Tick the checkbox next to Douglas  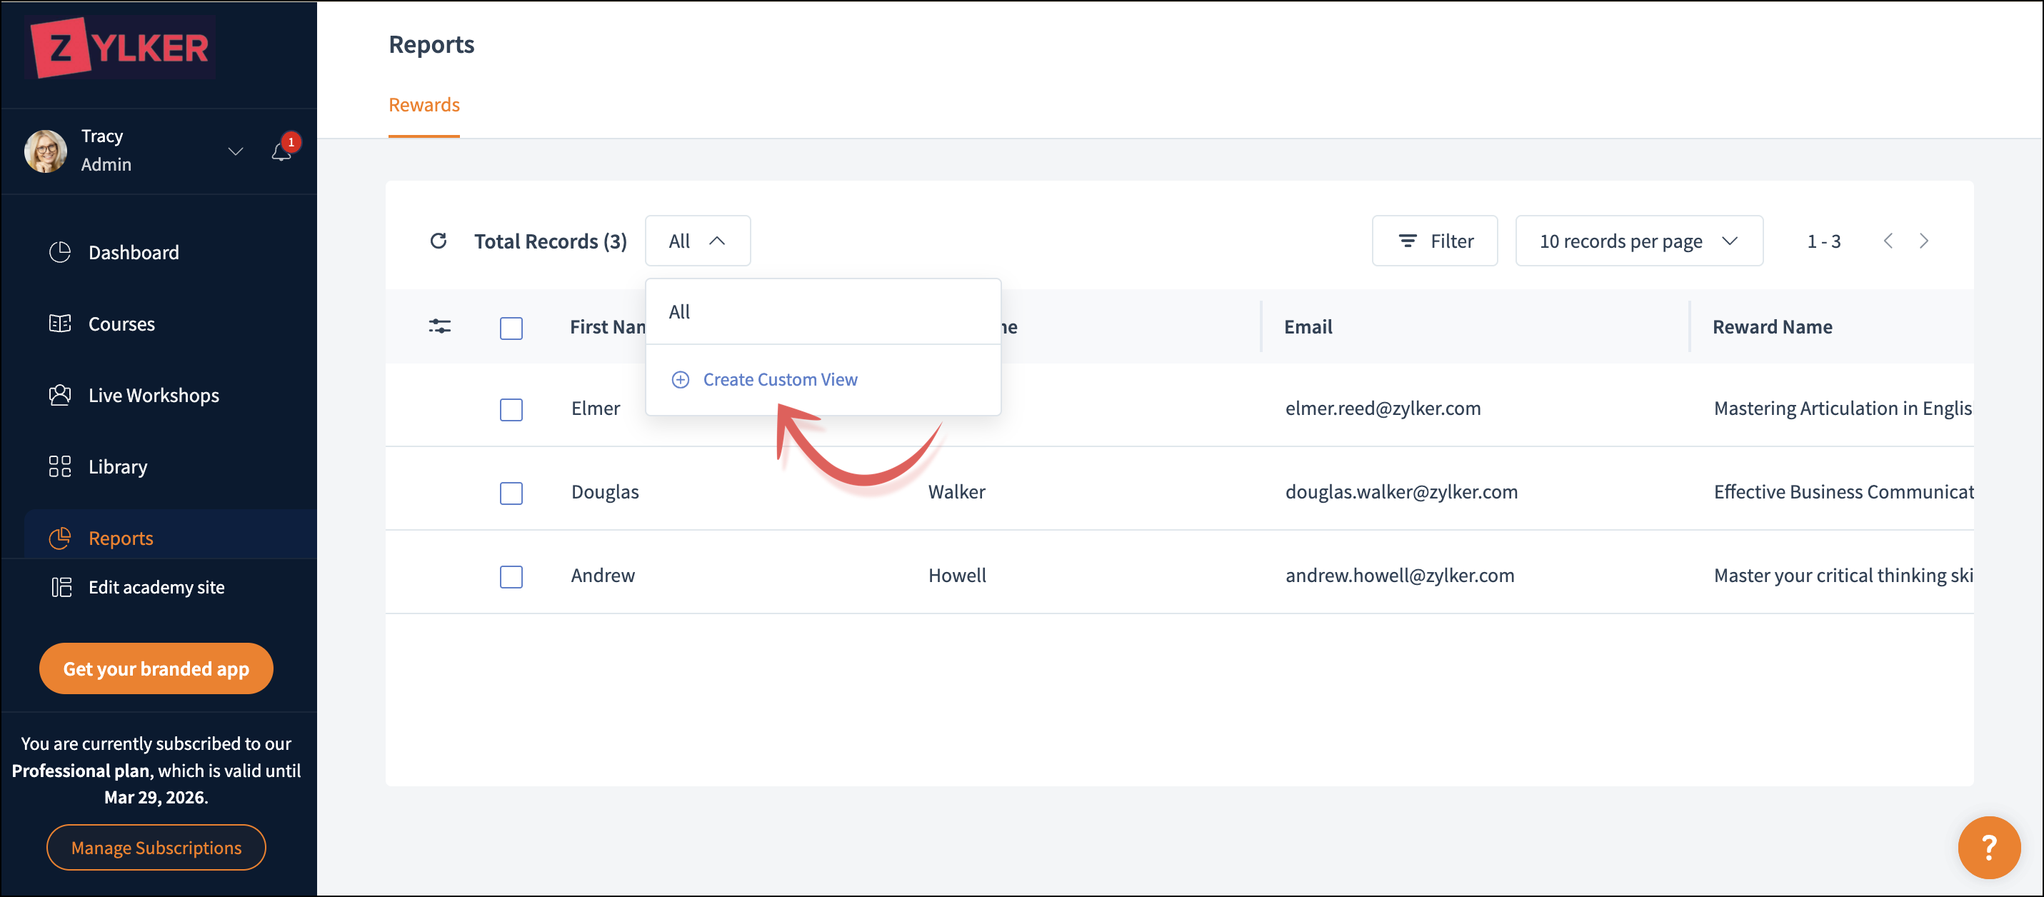pyautogui.click(x=511, y=493)
